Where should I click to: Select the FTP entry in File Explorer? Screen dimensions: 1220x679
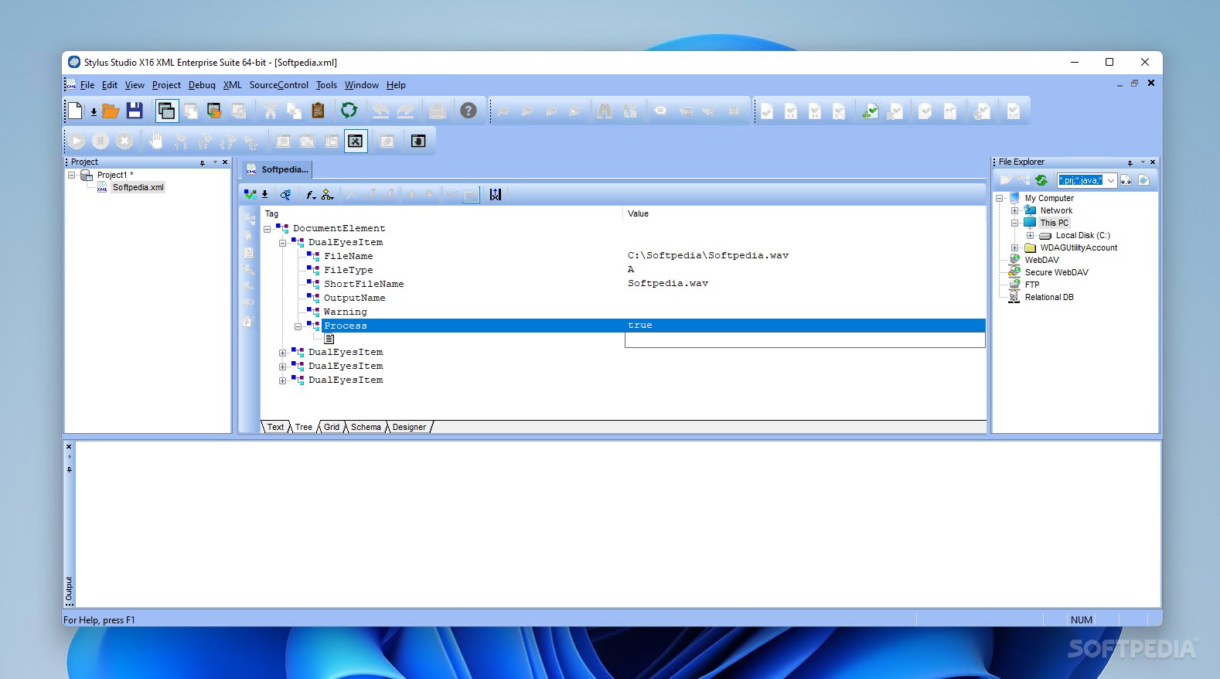point(1032,285)
